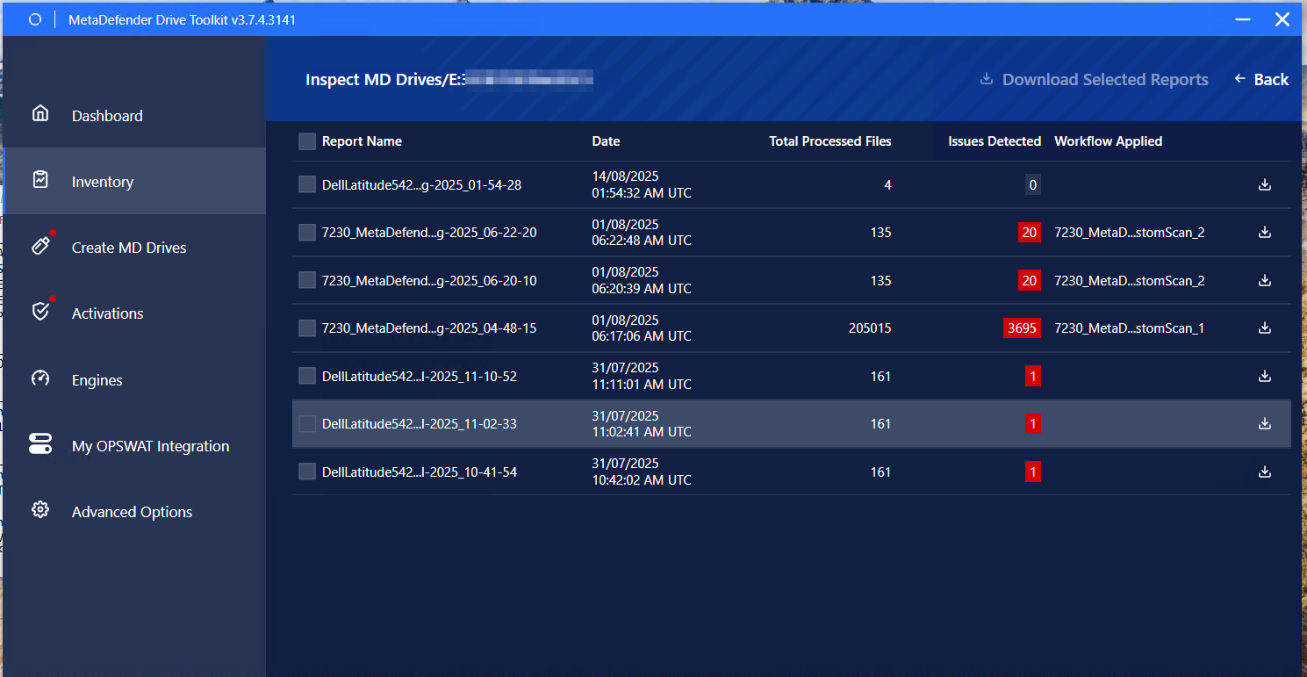Click the back arrow icon in header
The image size is (1307, 677).
(1239, 79)
